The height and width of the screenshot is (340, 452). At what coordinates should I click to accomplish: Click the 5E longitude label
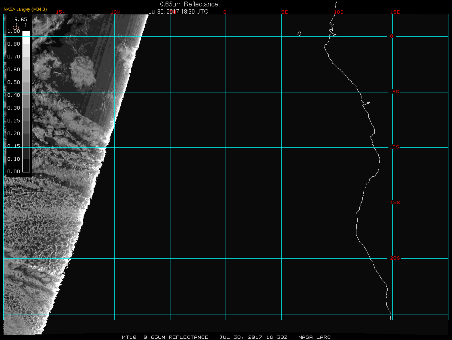tap(284, 12)
